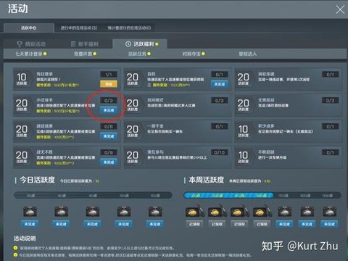Select the second gold weekly reward chest
Screen dimensions: 348x261
(x=217, y=211)
